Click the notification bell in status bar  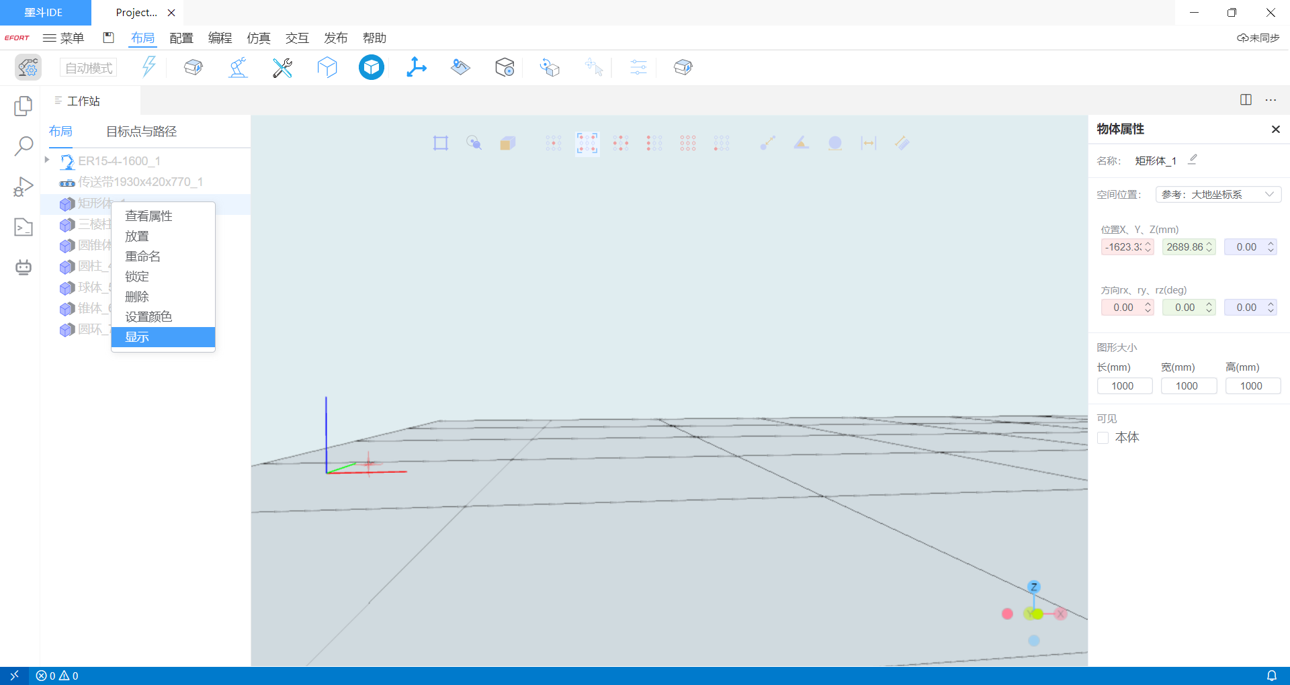pyautogui.click(x=1271, y=676)
